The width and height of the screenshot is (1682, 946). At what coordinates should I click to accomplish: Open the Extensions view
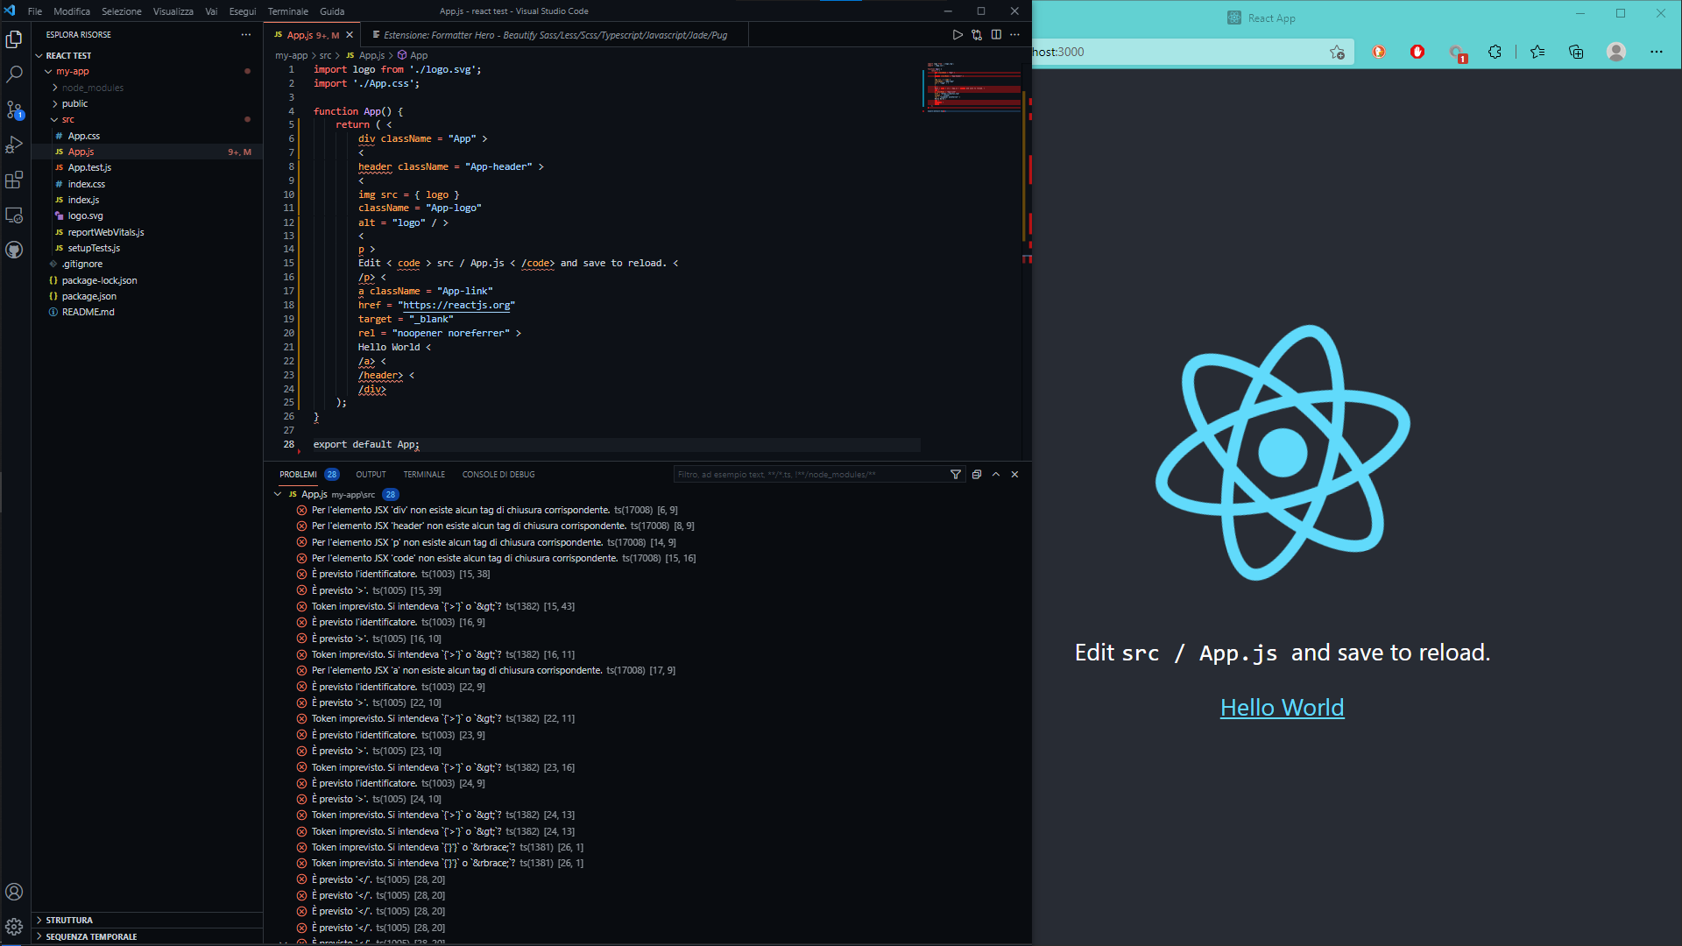(x=14, y=180)
